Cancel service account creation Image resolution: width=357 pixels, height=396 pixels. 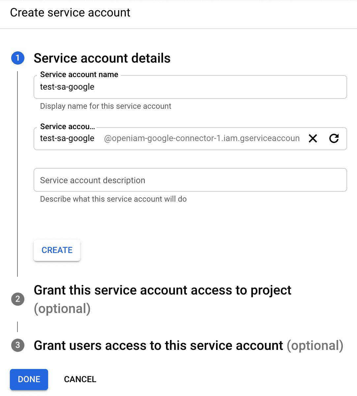point(80,379)
